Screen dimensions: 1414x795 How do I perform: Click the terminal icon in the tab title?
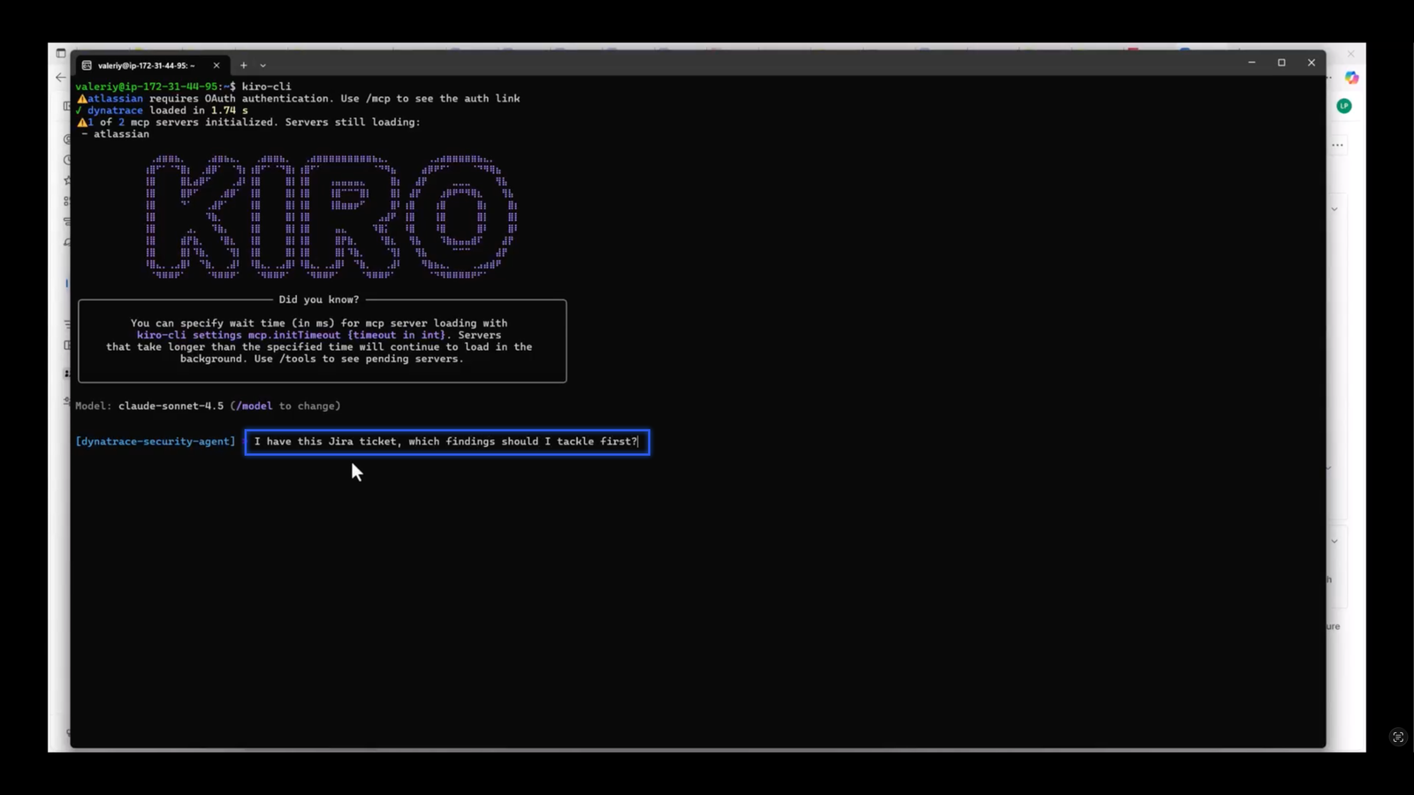87,65
